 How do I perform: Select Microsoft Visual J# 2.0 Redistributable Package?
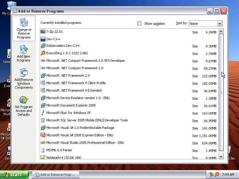click(129, 128)
